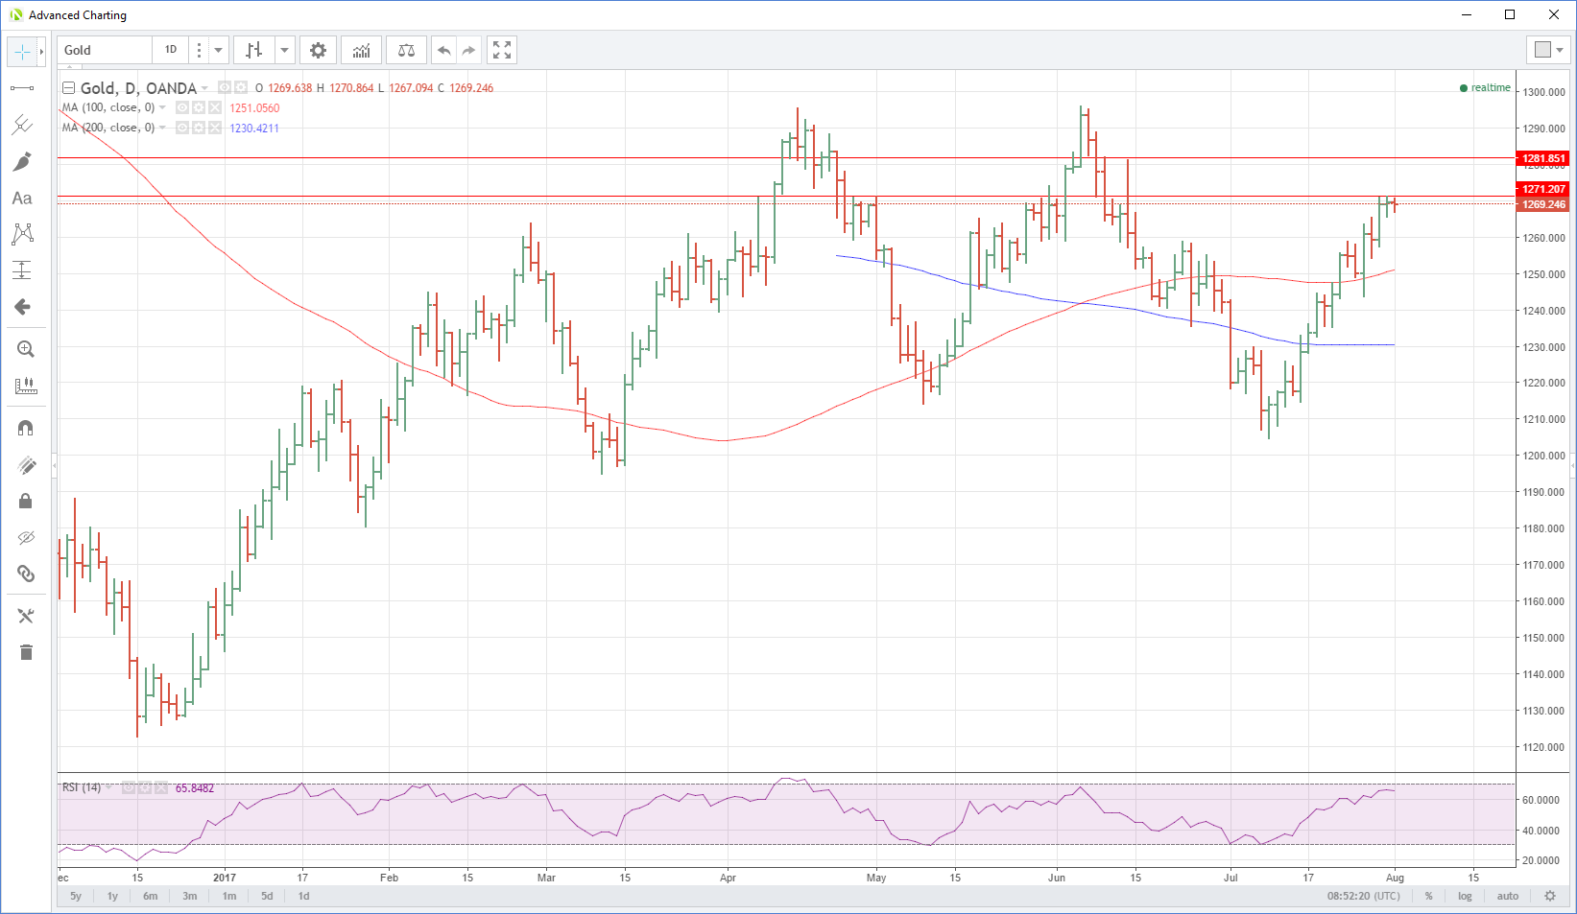Click the redo arrow

468,50
